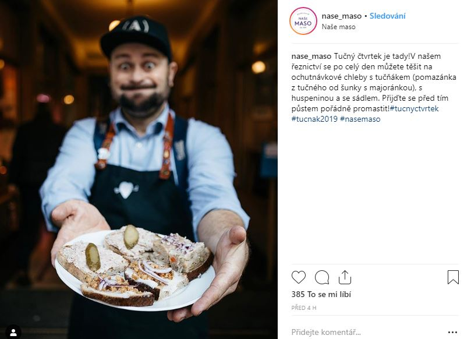Toggle the Sledování following button
This screenshot has height=339, width=471.
(x=387, y=16)
